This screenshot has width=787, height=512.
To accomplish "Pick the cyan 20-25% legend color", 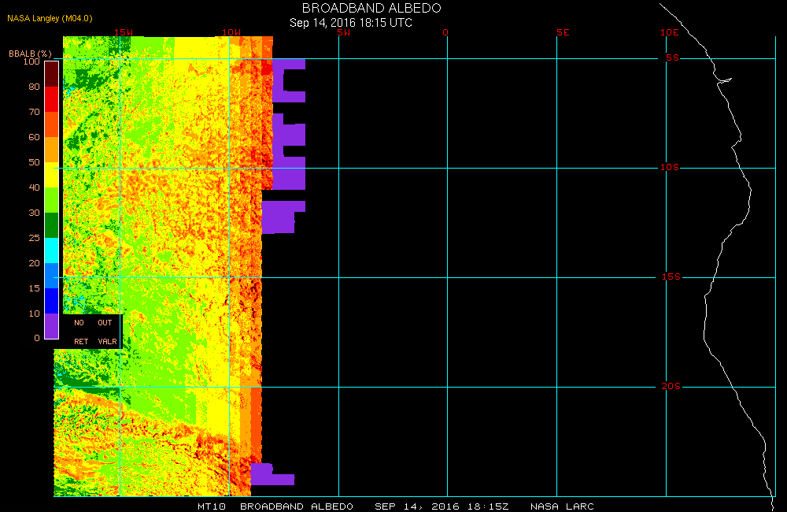I will pyautogui.click(x=51, y=250).
